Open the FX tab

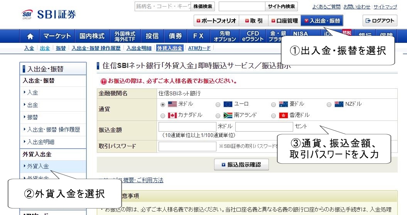point(198,36)
